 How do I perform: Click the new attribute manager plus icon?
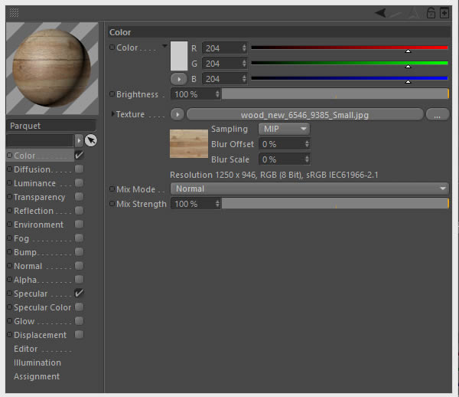pos(444,13)
